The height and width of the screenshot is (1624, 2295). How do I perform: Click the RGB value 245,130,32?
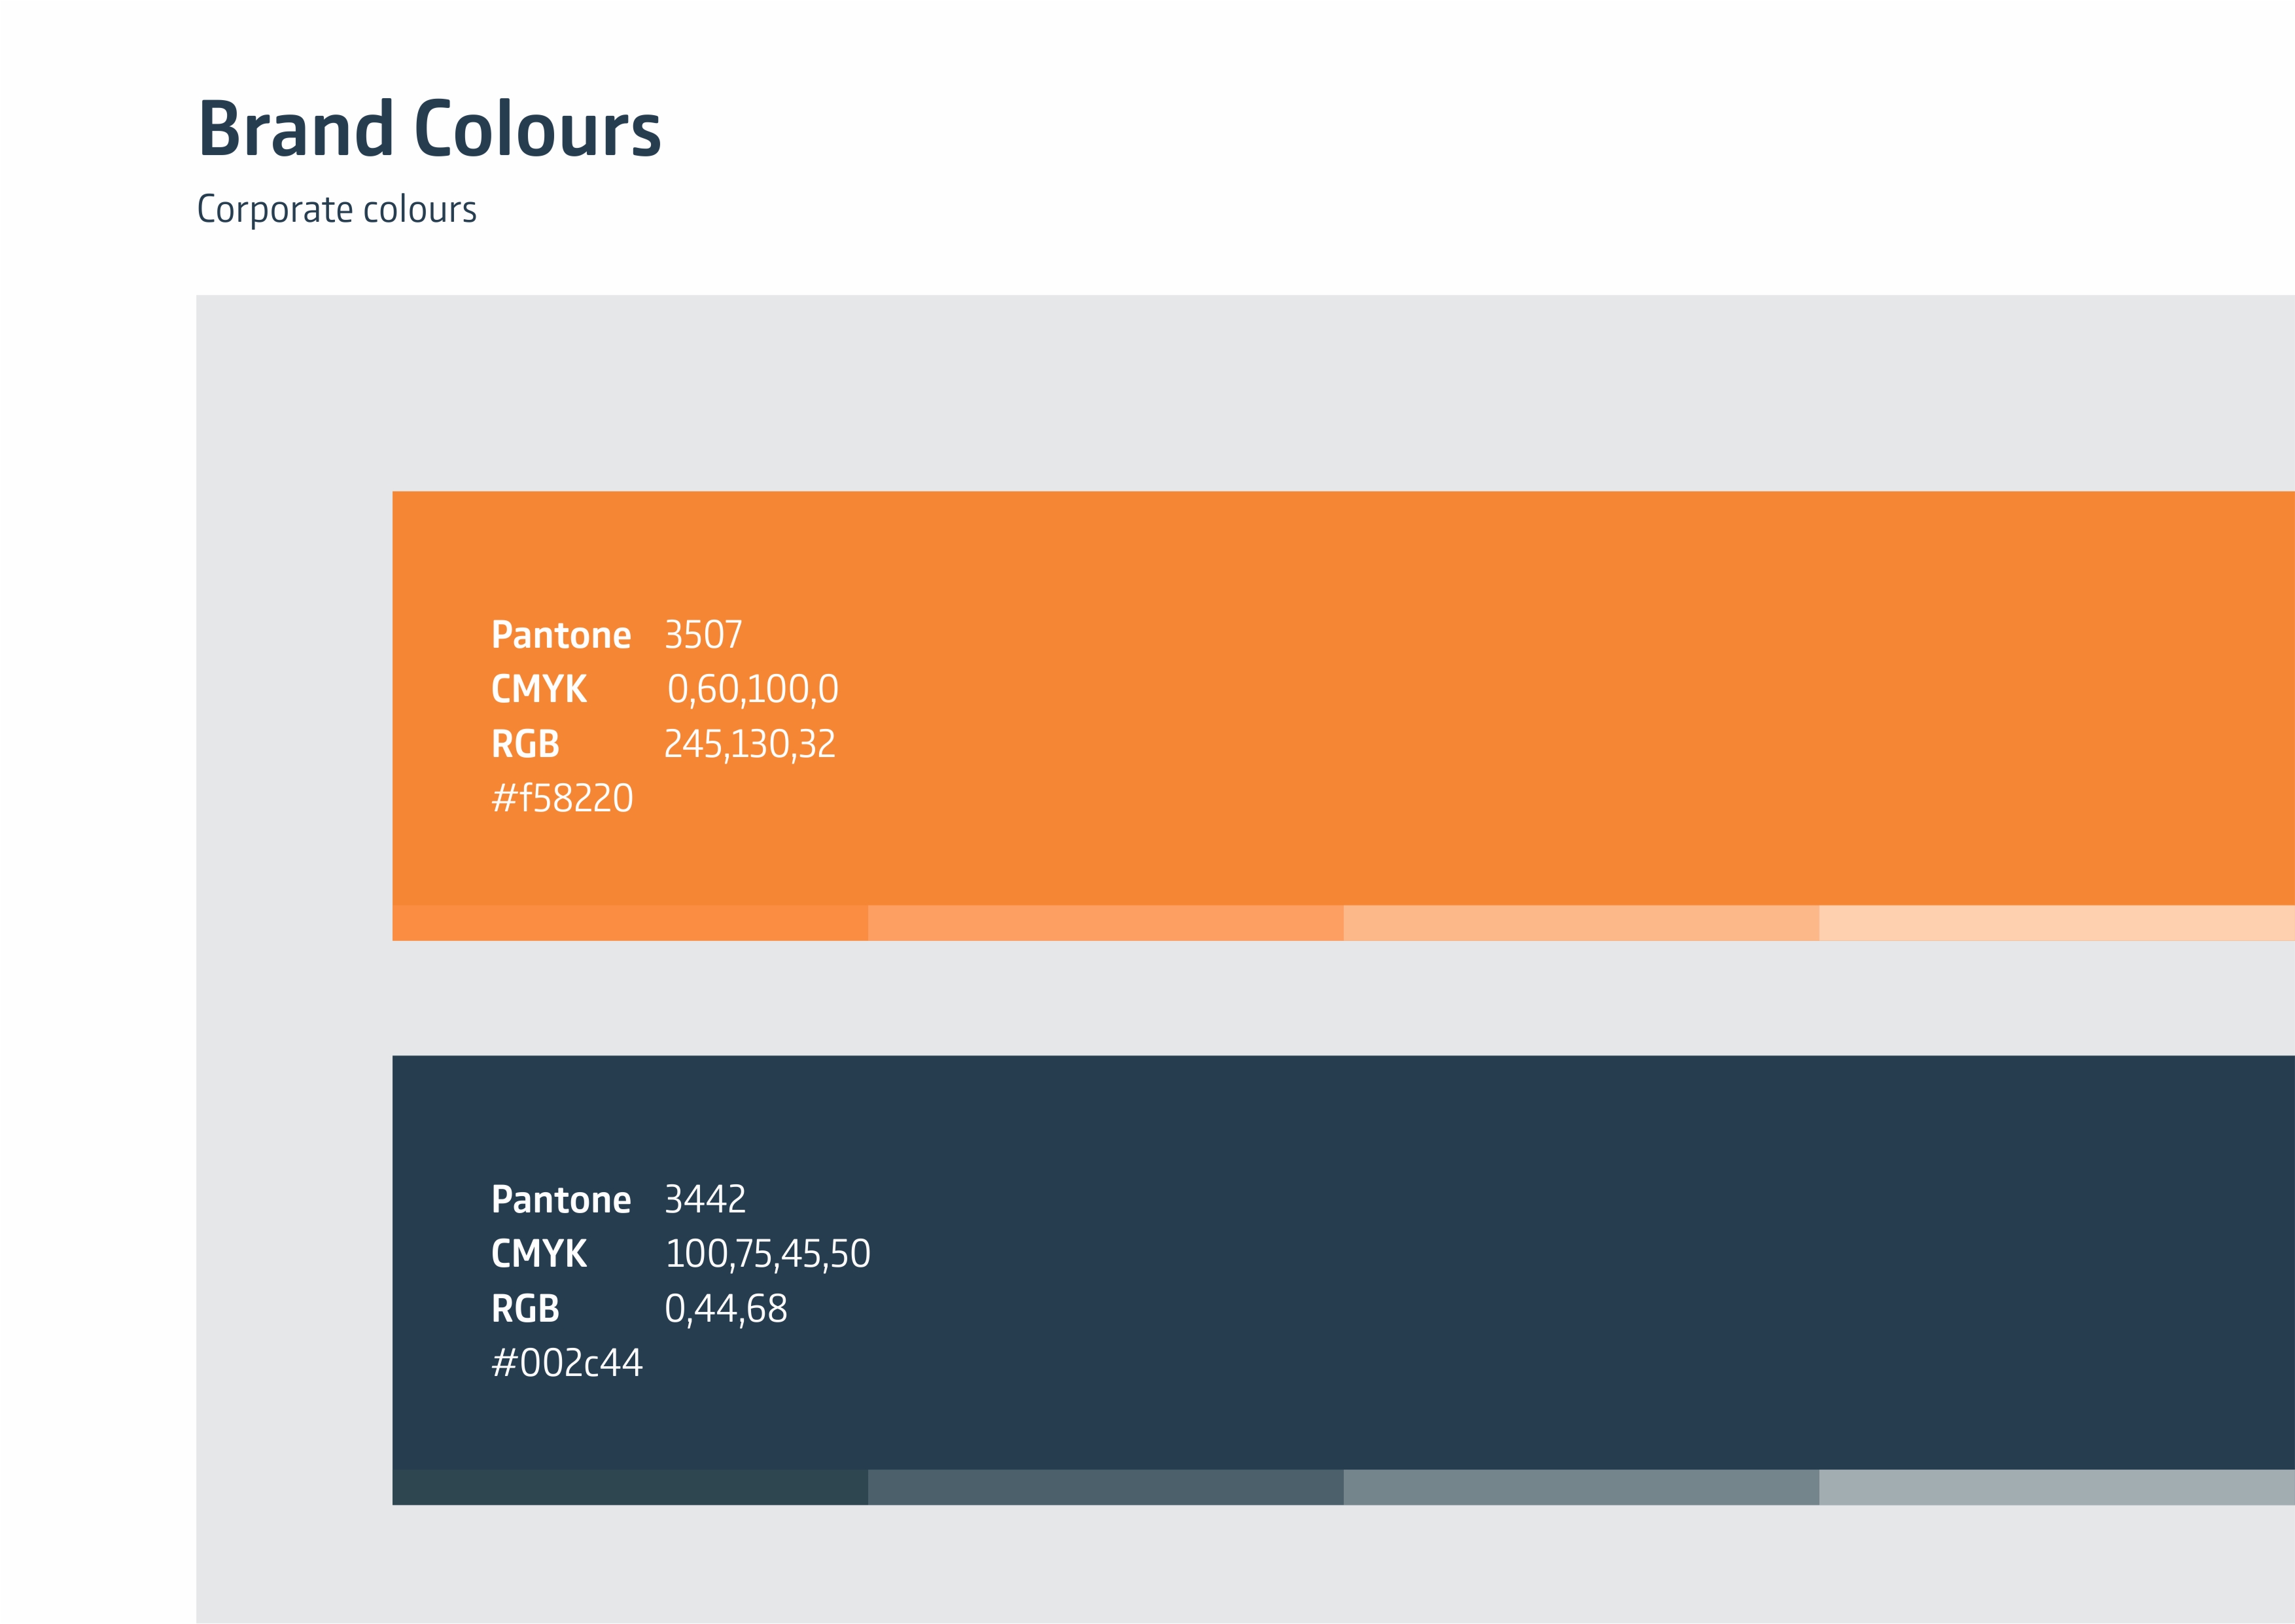point(750,745)
